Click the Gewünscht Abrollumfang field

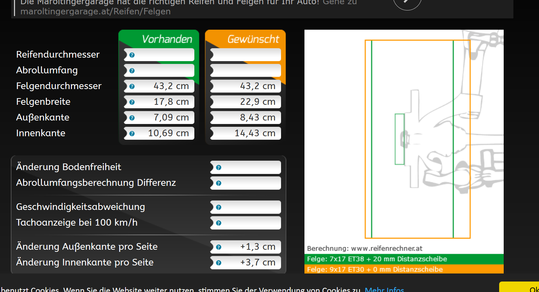246,71
